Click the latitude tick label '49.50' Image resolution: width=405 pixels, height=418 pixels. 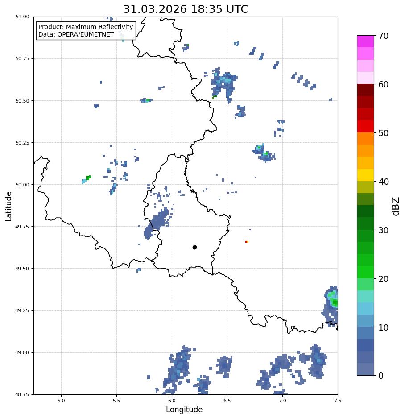(22, 269)
